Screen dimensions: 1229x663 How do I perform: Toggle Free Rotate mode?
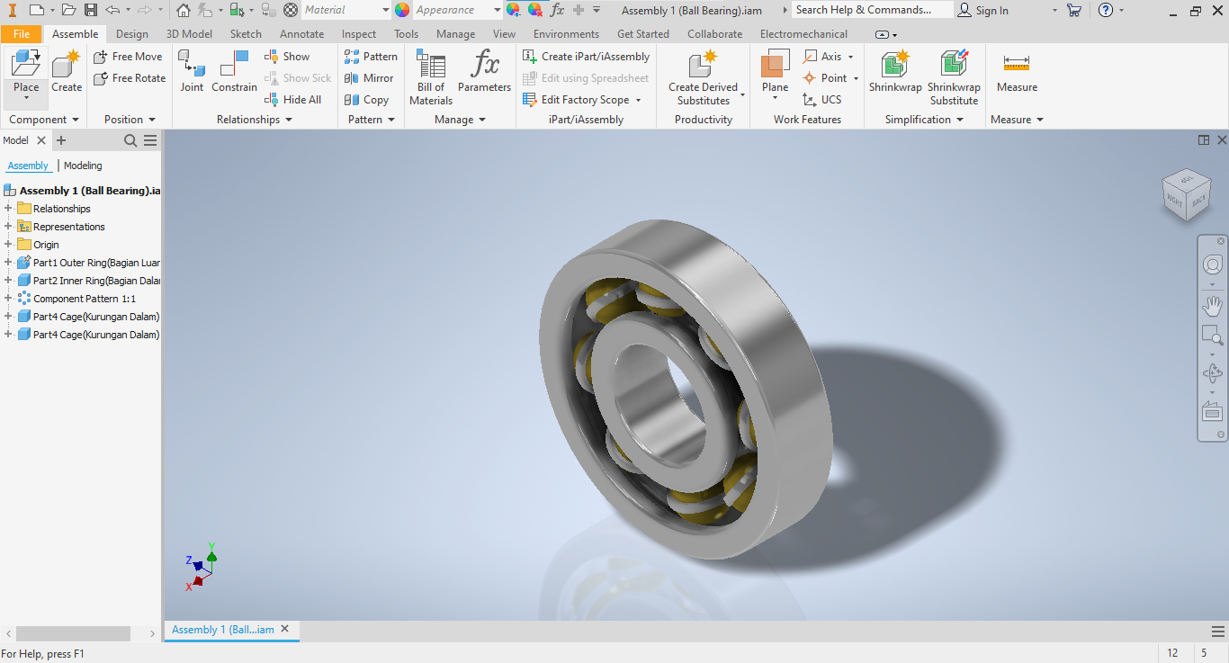(x=130, y=78)
